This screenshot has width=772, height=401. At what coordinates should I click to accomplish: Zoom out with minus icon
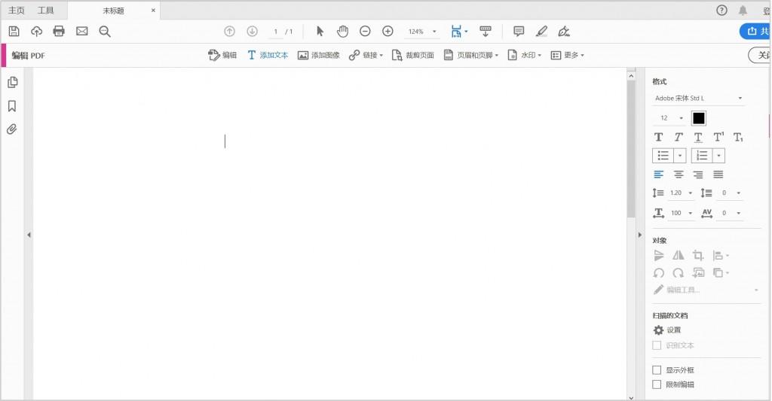pyautogui.click(x=365, y=32)
